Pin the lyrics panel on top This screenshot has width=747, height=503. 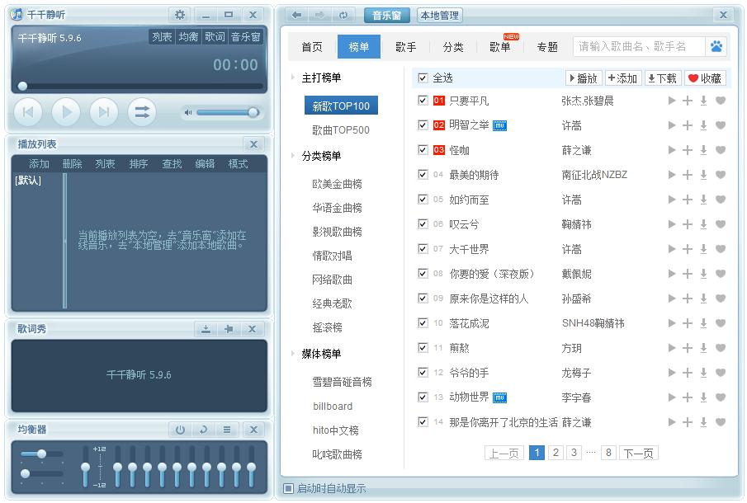point(229,329)
